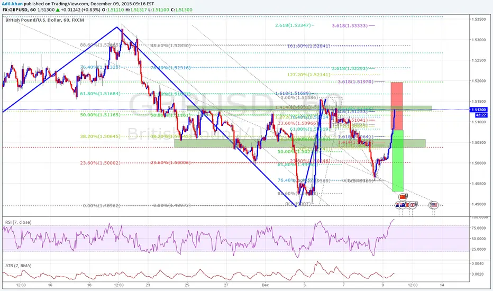The height and width of the screenshot is (291, 493).
Task: Click Fibonacci label '61.80%(1.51684)'
Action: [101, 94]
